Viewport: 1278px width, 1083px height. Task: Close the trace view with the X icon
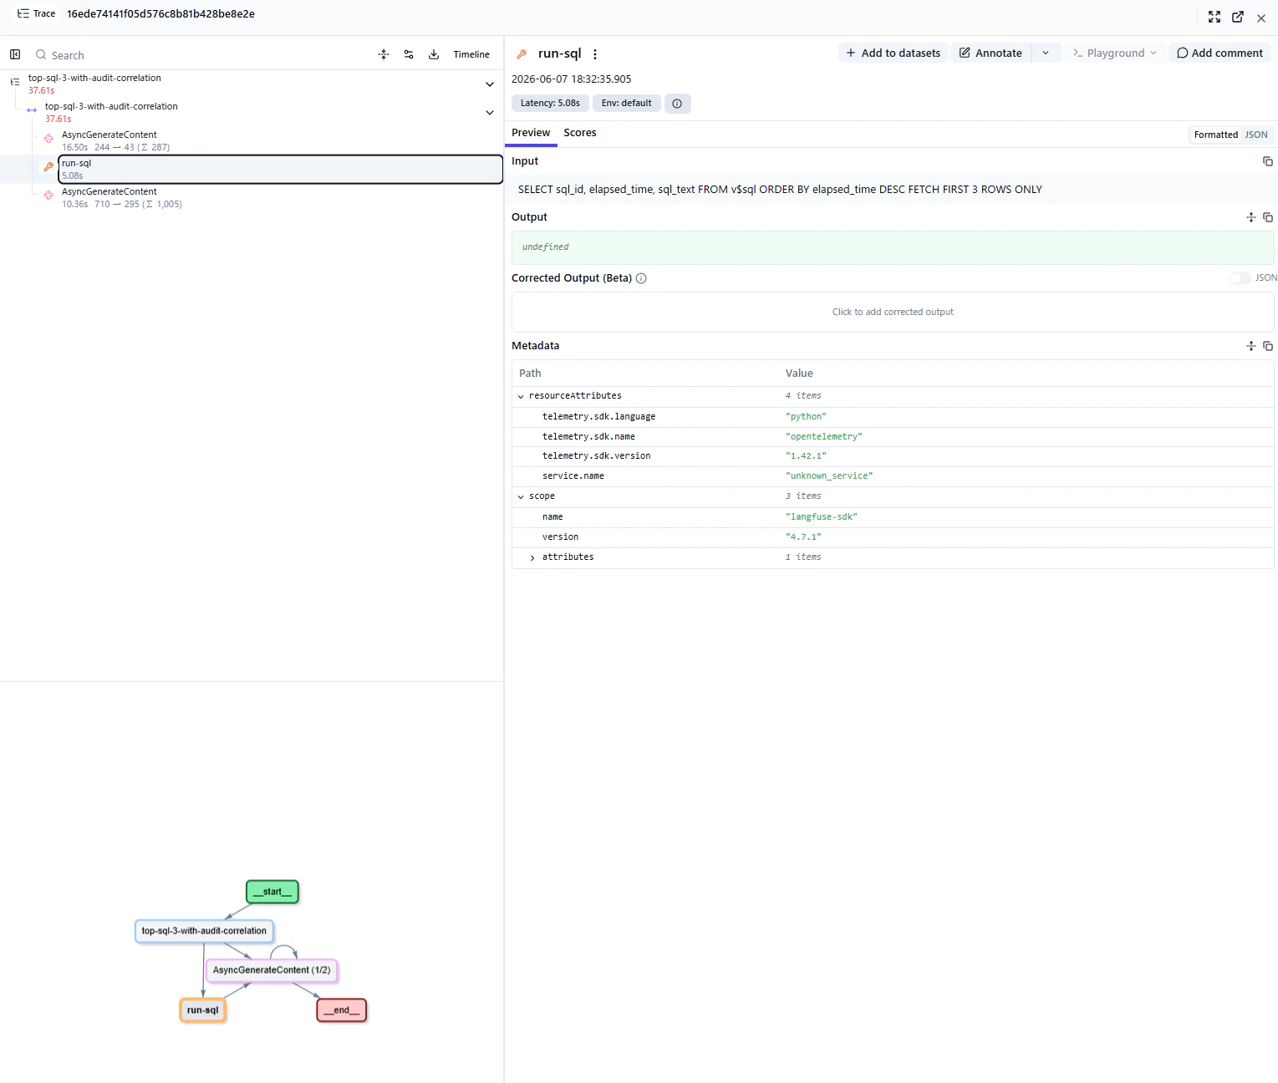(x=1261, y=18)
